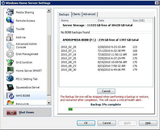The image size is (160, 130).
Task: Click the date 8/30/2010 6:49:06 PM
Action: point(111,70)
